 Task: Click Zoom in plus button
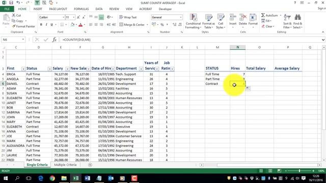(x=313, y=171)
